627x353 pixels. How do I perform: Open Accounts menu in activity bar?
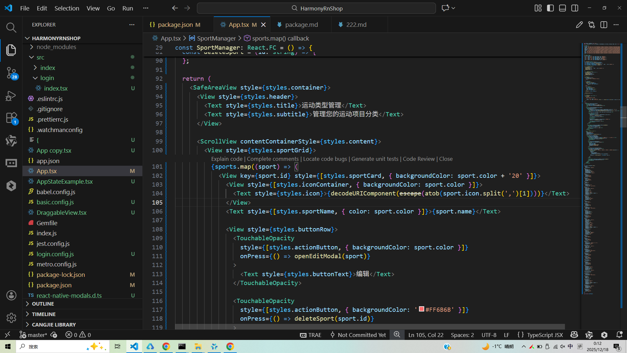click(11, 295)
